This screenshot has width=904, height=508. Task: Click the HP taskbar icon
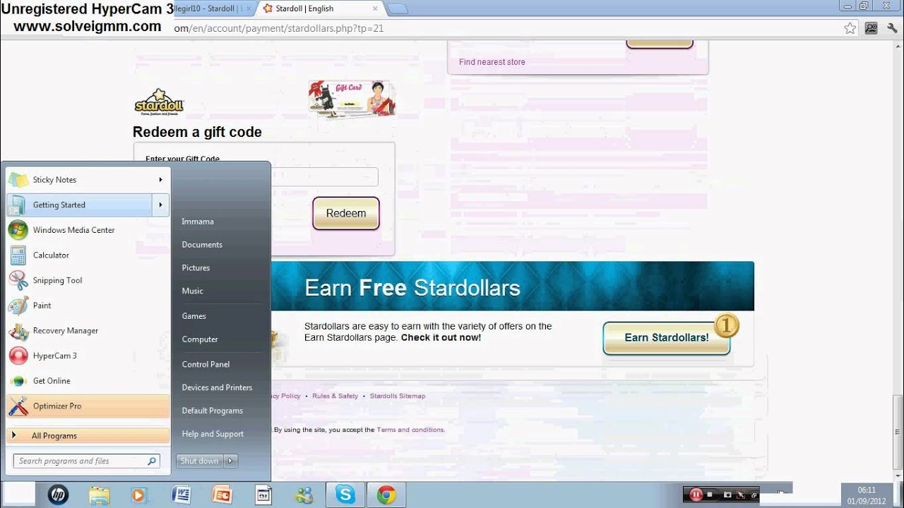point(58,495)
